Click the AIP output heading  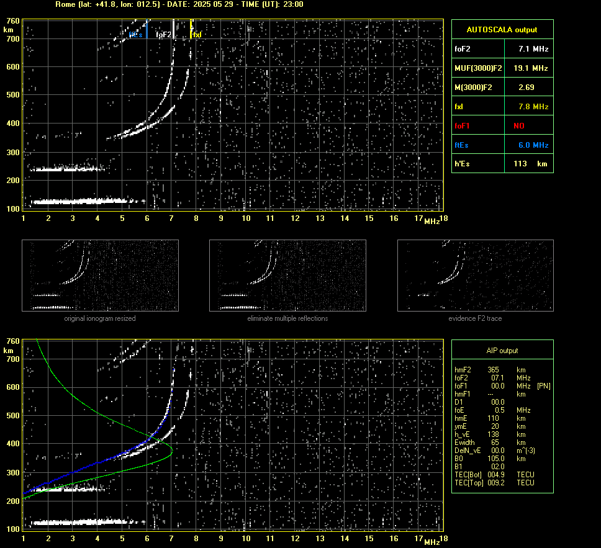[502, 351]
